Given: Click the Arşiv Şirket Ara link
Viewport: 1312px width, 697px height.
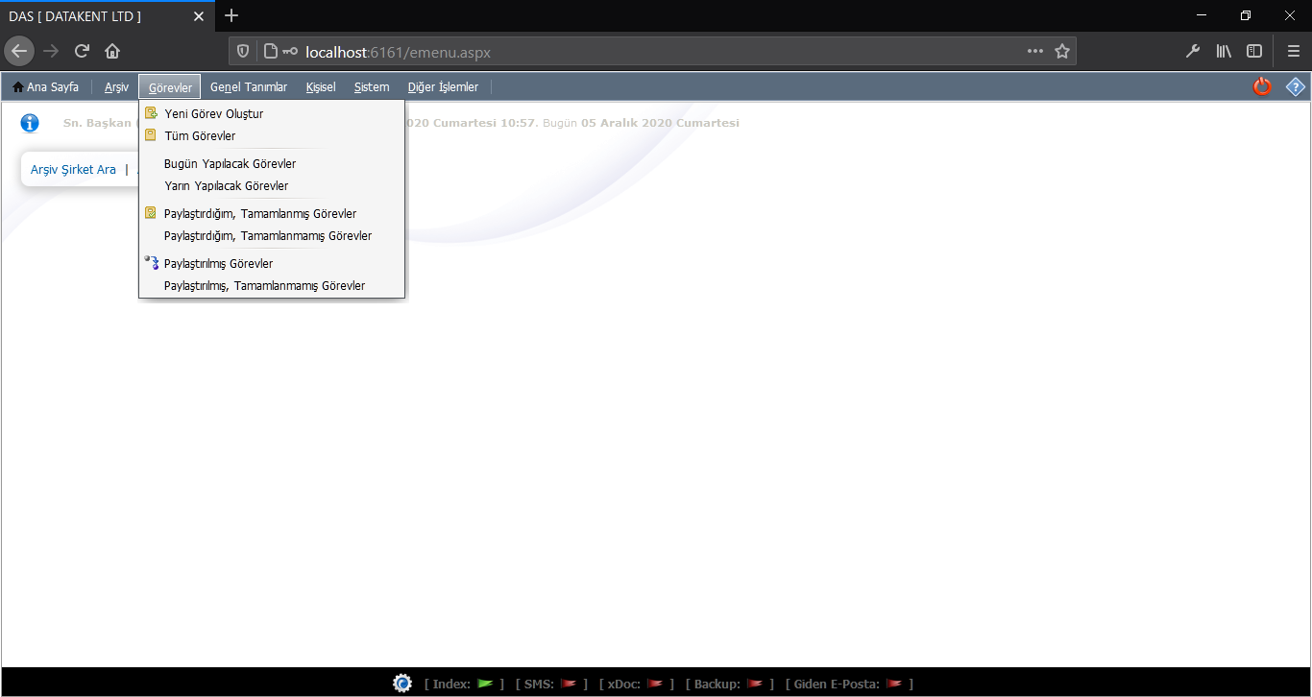Looking at the screenshot, I should [x=73, y=169].
